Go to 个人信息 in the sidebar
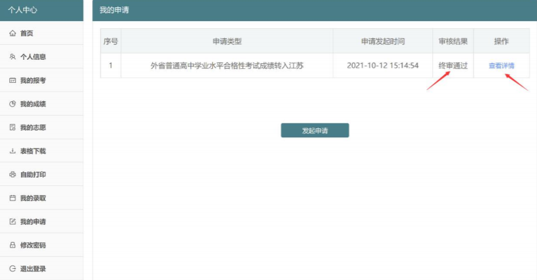Image resolution: width=537 pixels, height=280 pixels. click(32, 57)
